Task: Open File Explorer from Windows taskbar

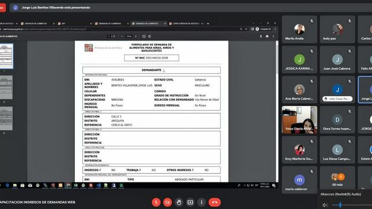Action: [15, 185]
